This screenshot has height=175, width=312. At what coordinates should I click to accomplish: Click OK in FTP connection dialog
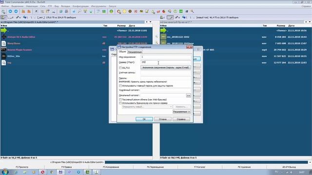point(144,119)
